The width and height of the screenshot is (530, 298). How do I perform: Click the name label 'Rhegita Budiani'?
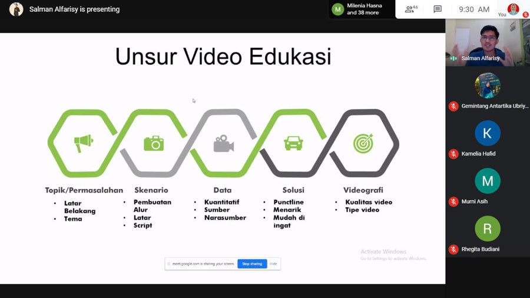(x=481, y=249)
